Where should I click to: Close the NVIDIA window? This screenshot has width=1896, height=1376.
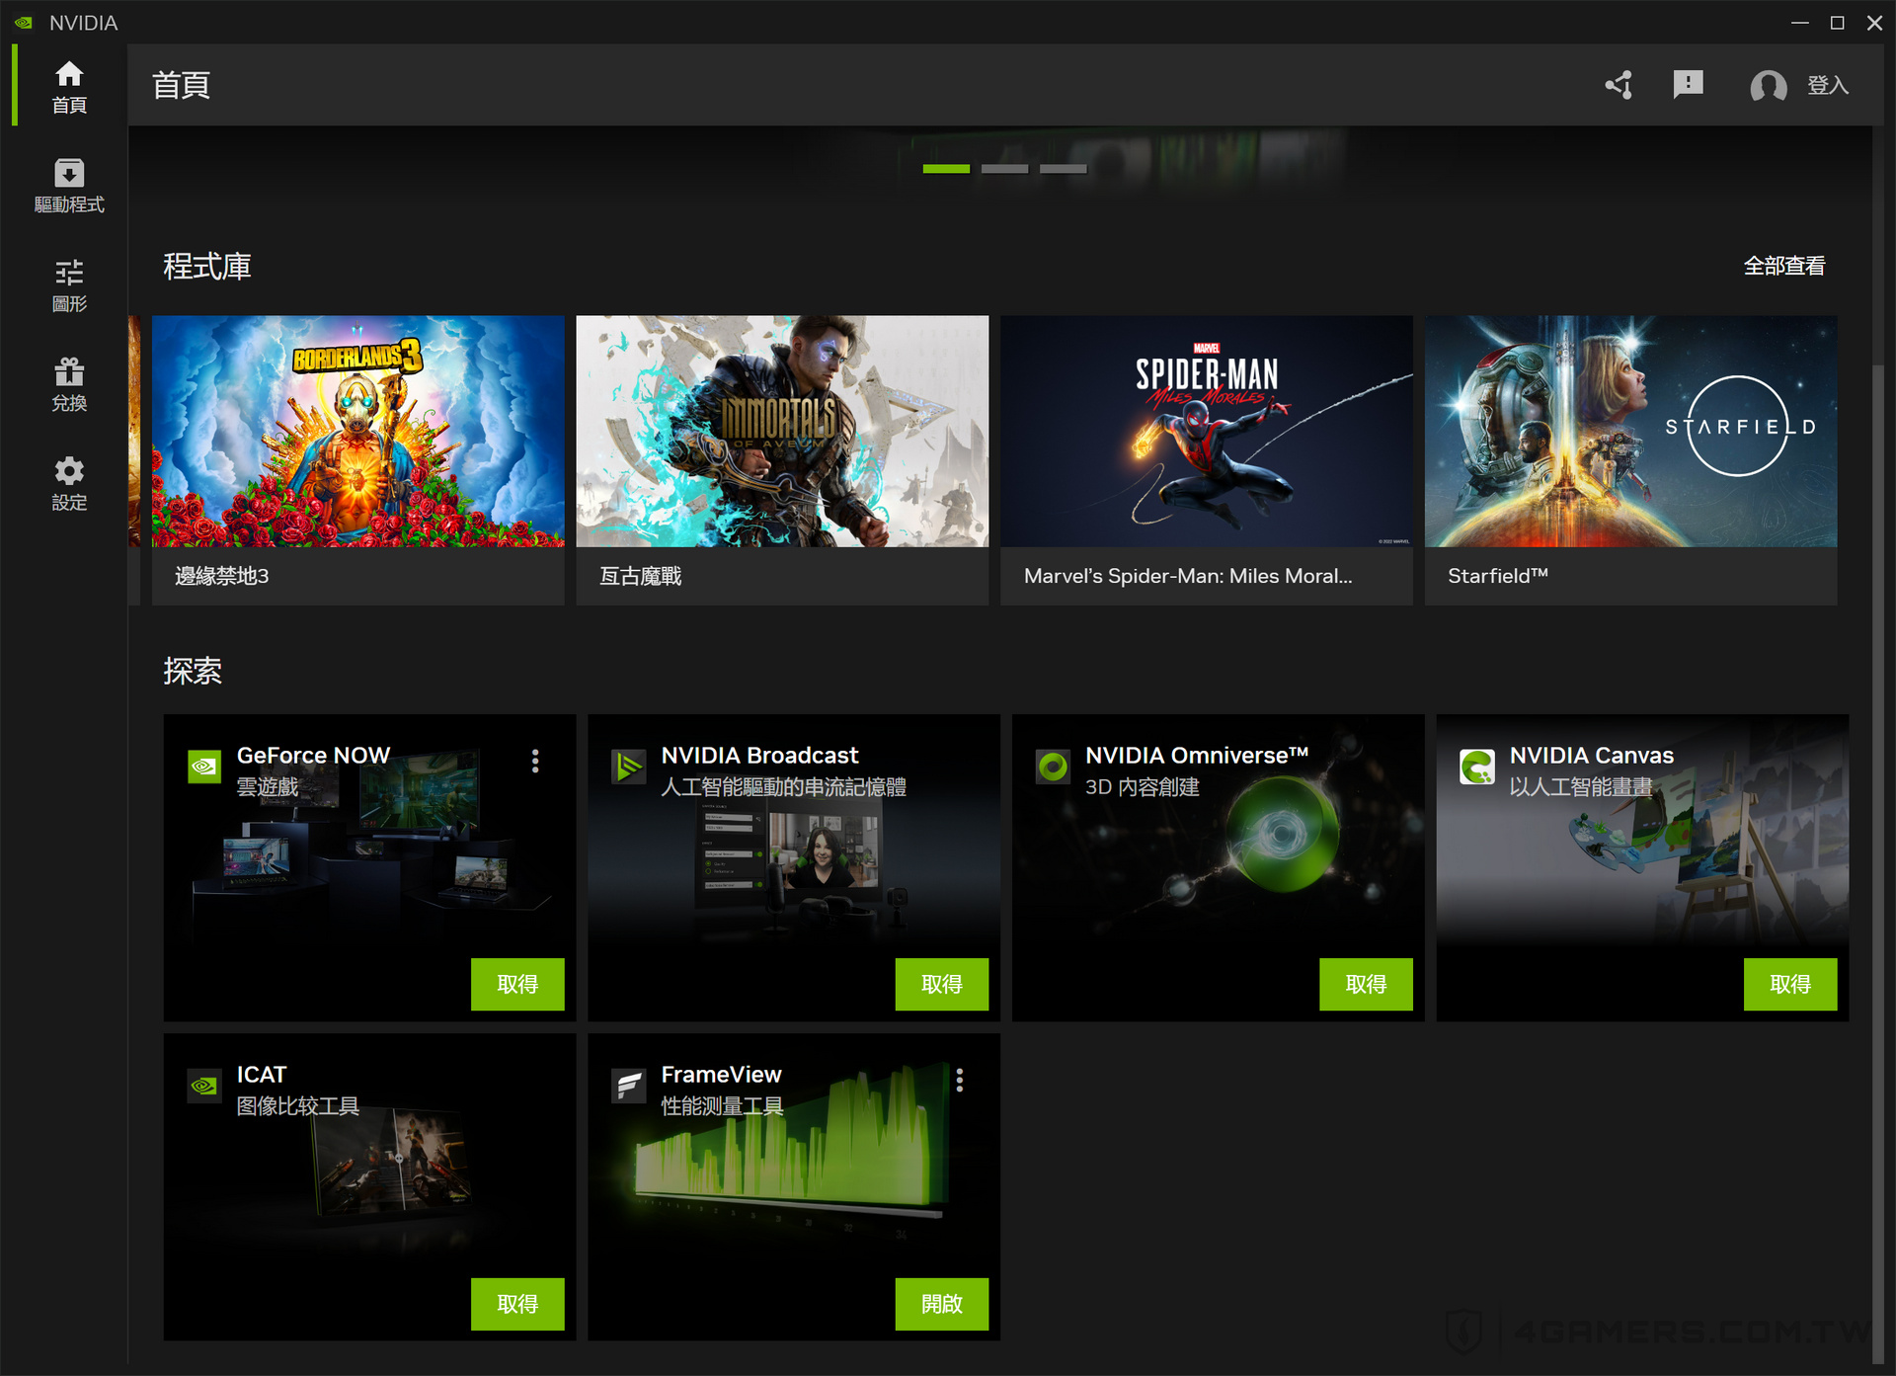pyautogui.click(x=1874, y=22)
